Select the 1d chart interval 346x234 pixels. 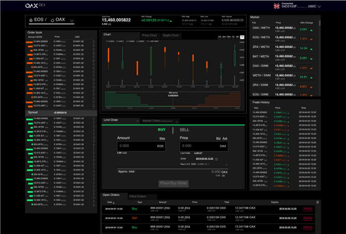tap(242, 37)
